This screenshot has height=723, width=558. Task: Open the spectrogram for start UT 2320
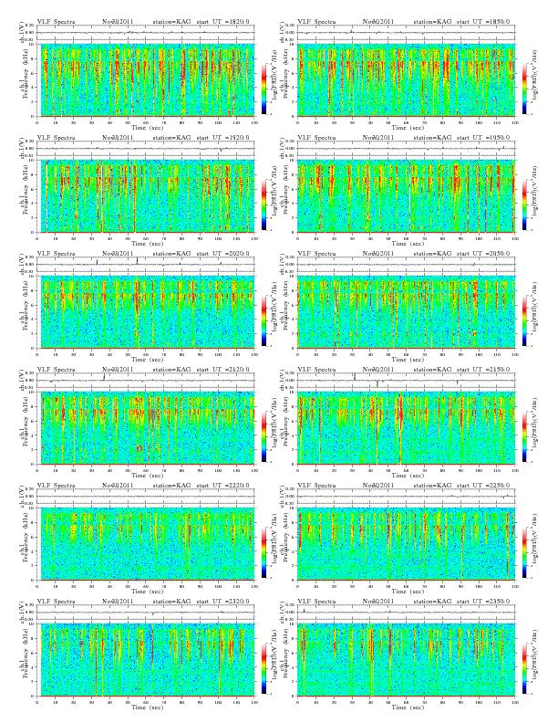146,660
